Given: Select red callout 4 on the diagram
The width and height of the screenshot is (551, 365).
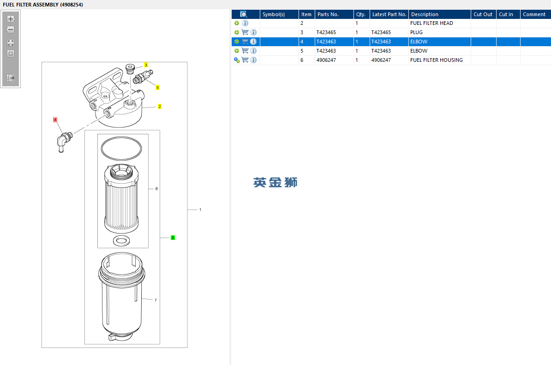Looking at the screenshot, I should (x=55, y=120).
